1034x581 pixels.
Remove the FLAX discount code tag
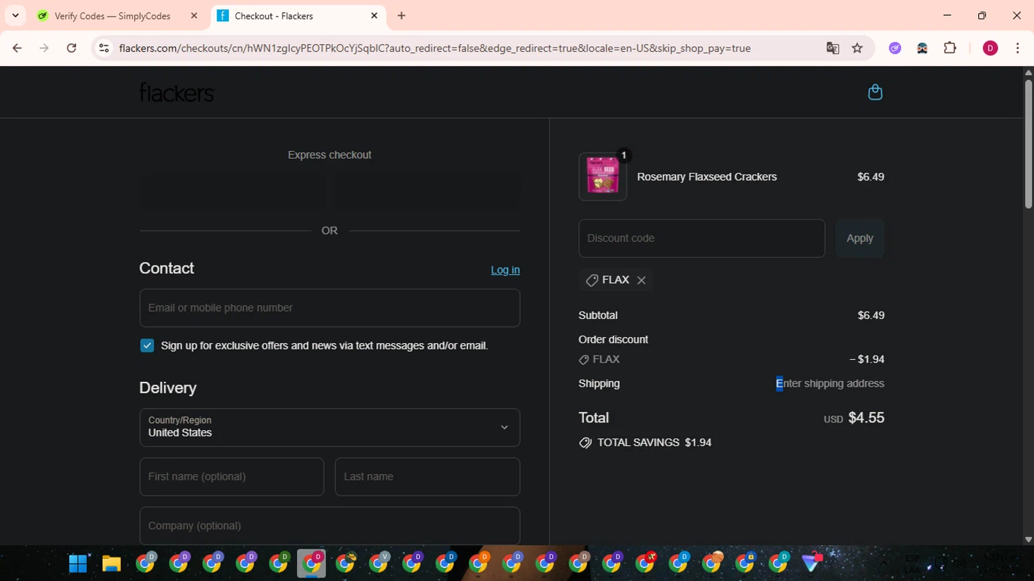tap(641, 280)
